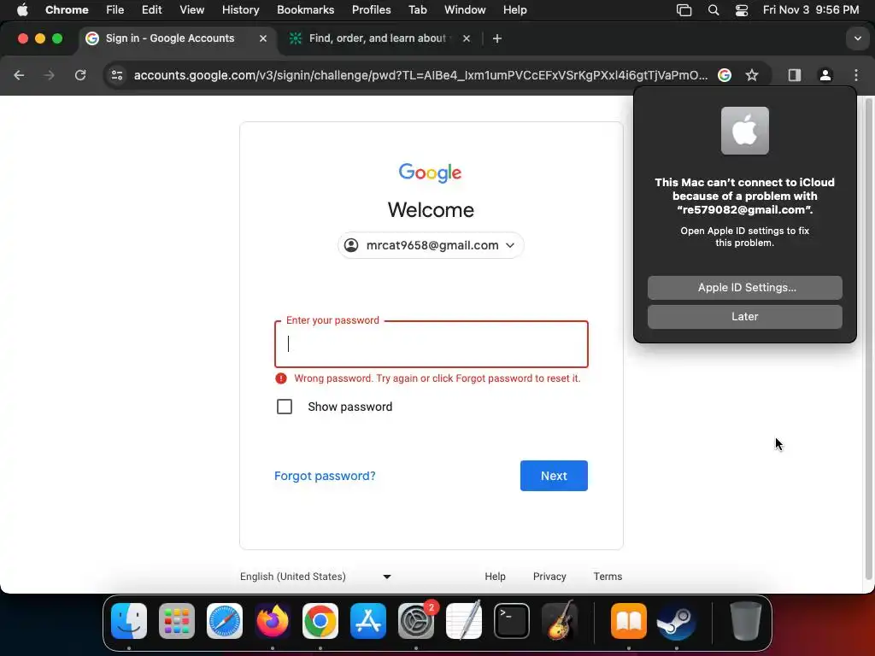Open the Help link in the footer
Screen dimensions: 875x656
click(x=495, y=577)
